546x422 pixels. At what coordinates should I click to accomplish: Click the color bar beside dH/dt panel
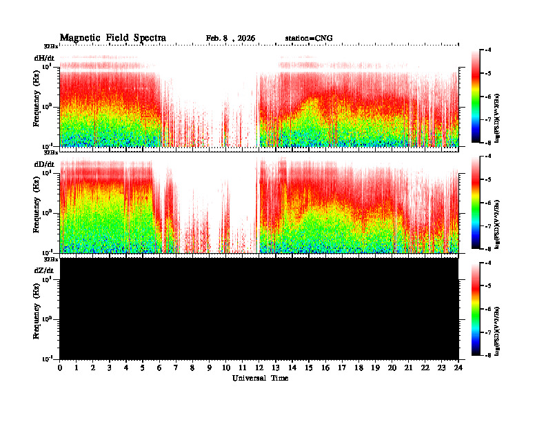point(475,96)
